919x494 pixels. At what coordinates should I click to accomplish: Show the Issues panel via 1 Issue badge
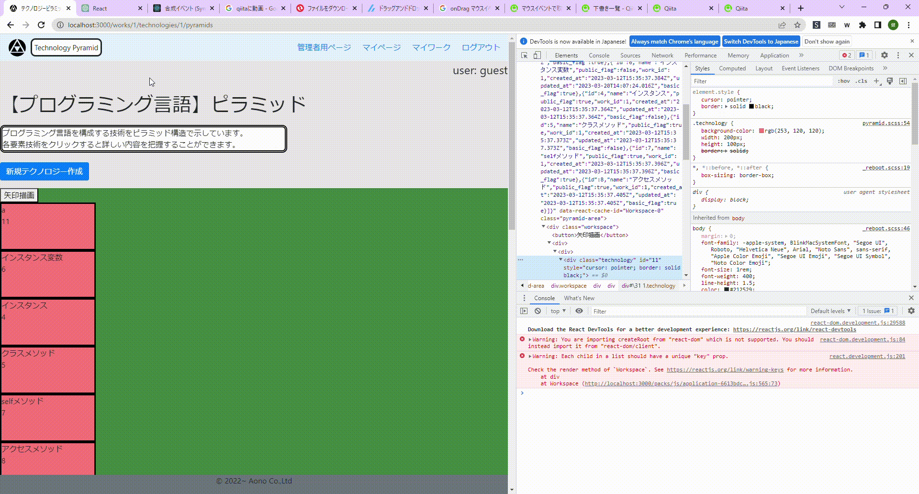877,311
